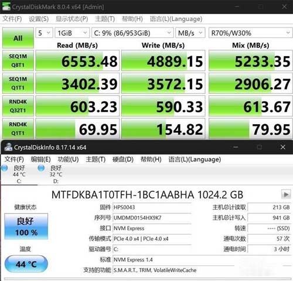Click the 44 °C temperature button
Image resolution: width=293 pixels, height=281 pixels.
26,264
